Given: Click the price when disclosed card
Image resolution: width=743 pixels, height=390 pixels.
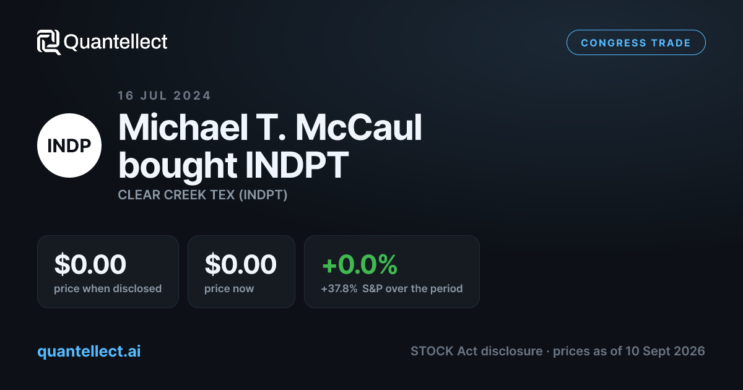Looking at the screenshot, I should [x=108, y=271].
